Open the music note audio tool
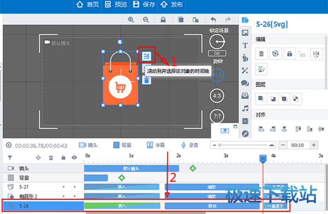328x214 pixels. tap(245, 108)
